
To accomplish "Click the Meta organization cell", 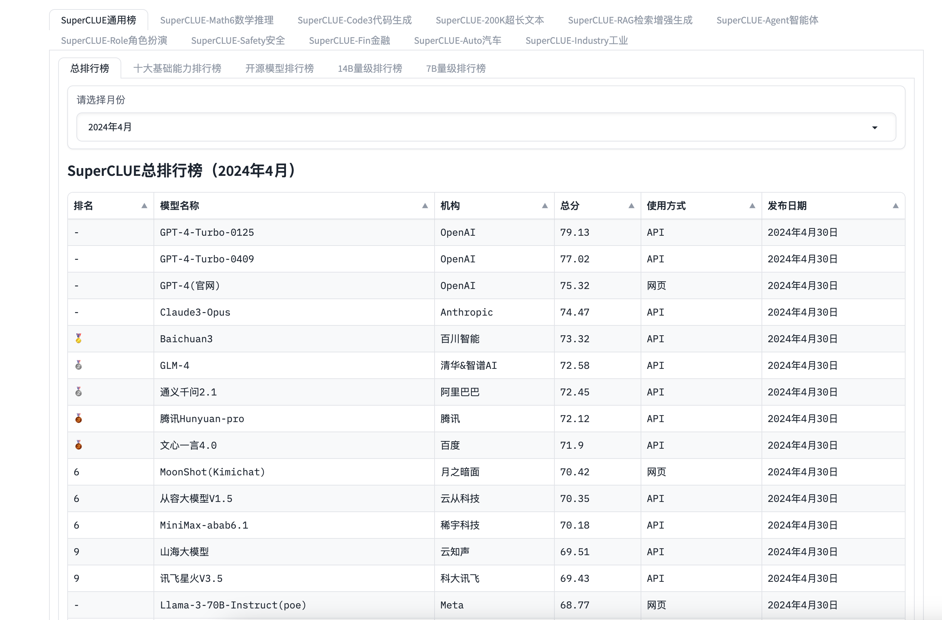I will [494, 605].
